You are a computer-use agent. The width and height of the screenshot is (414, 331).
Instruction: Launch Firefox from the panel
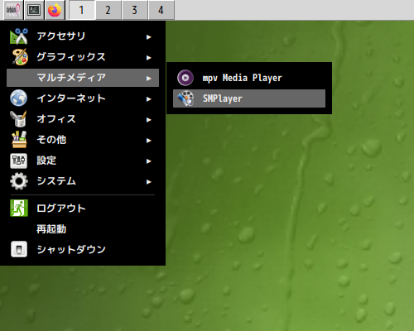click(55, 10)
